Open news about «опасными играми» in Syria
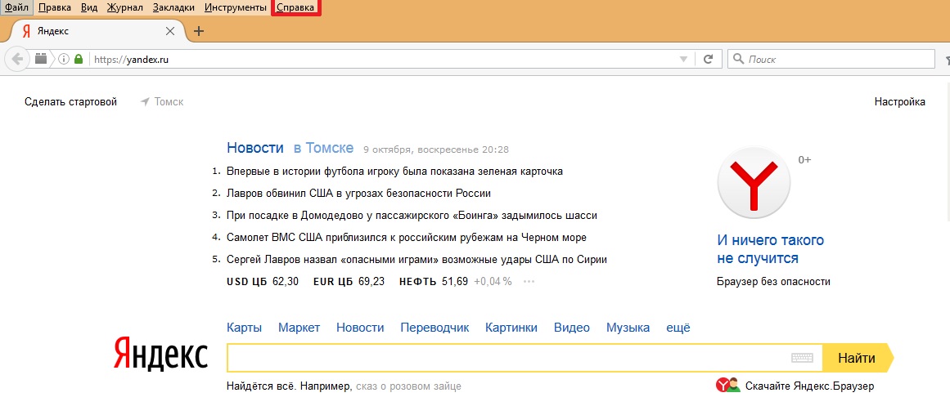The image size is (950, 415). pyautogui.click(x=416, y=260)
